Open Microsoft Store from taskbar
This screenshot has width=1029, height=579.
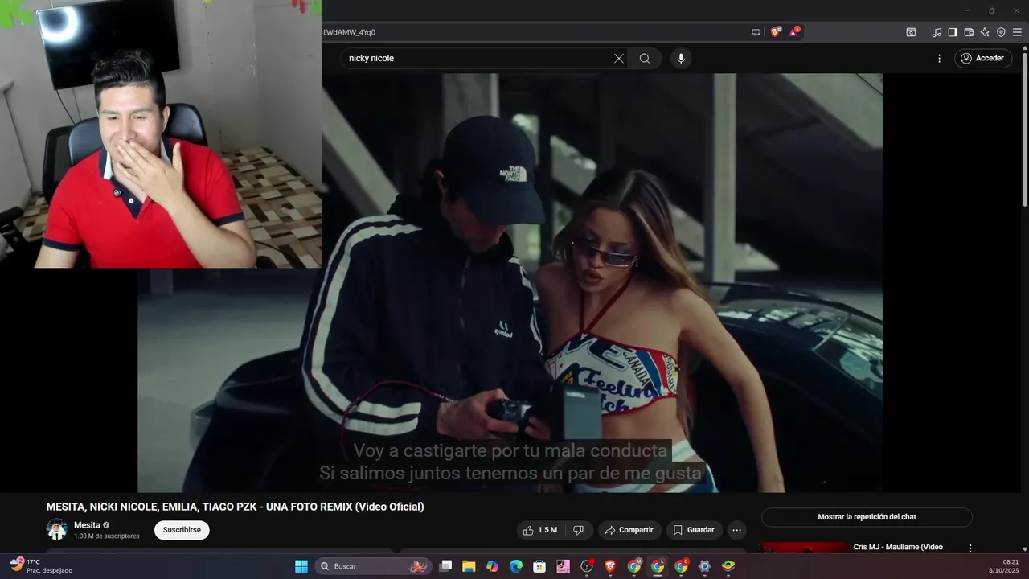(x=539, y=566)
